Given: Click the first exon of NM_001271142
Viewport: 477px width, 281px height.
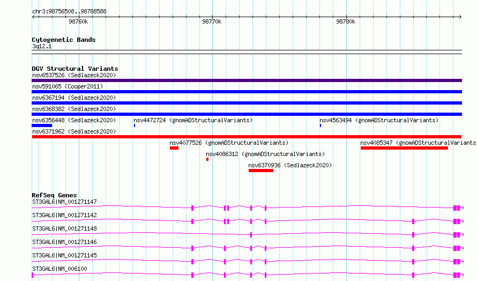Looking at the screenshot, I should (192, 221).
